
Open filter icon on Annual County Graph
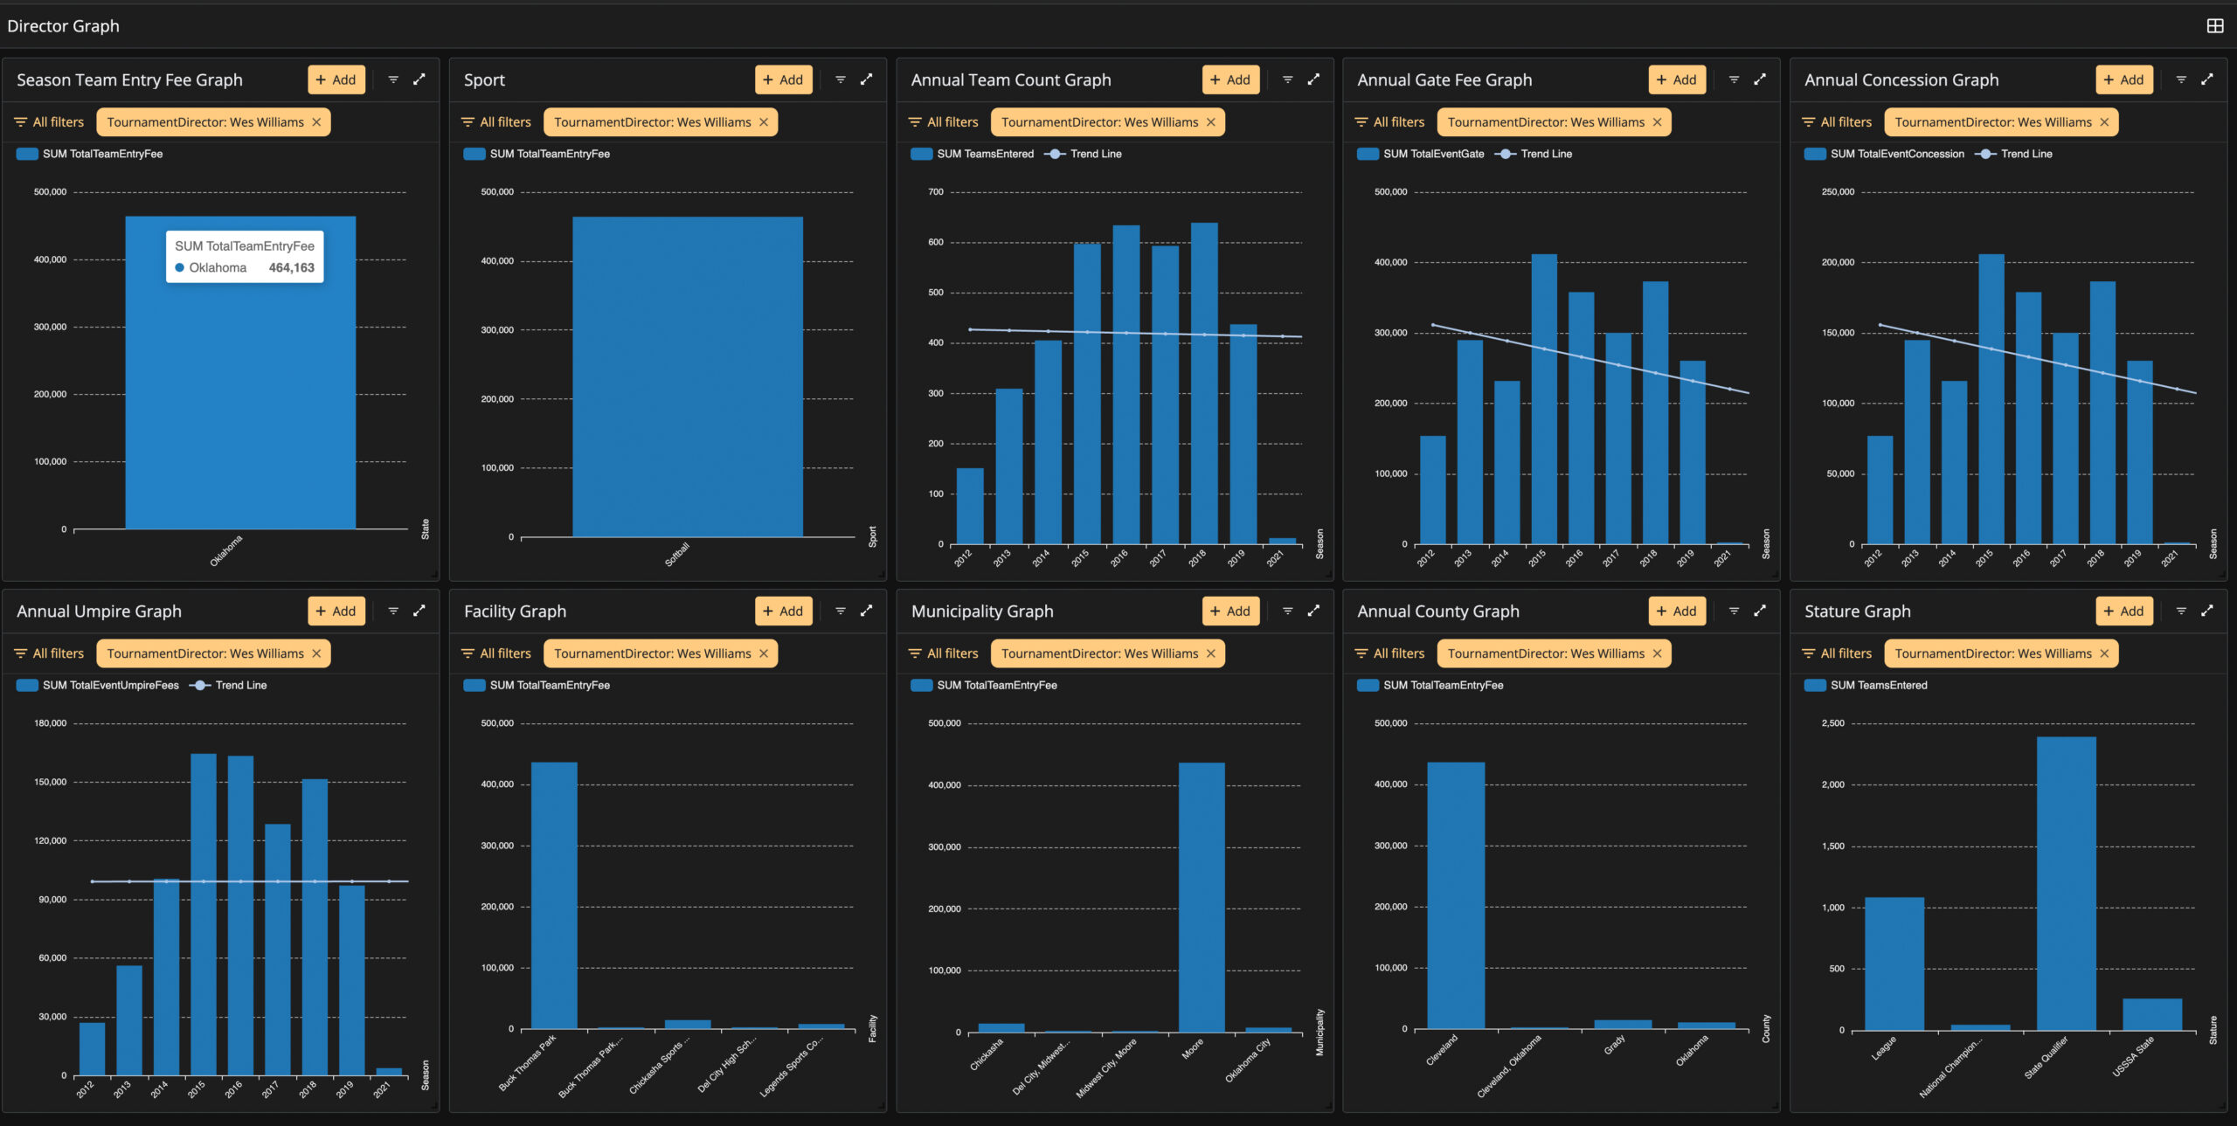[1734, 611]
